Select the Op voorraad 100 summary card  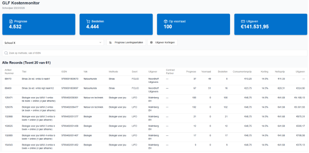pos(193,24)
